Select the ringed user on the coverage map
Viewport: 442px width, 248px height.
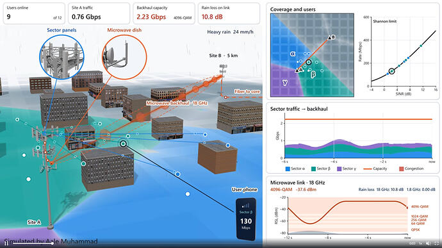pos(309,62)
